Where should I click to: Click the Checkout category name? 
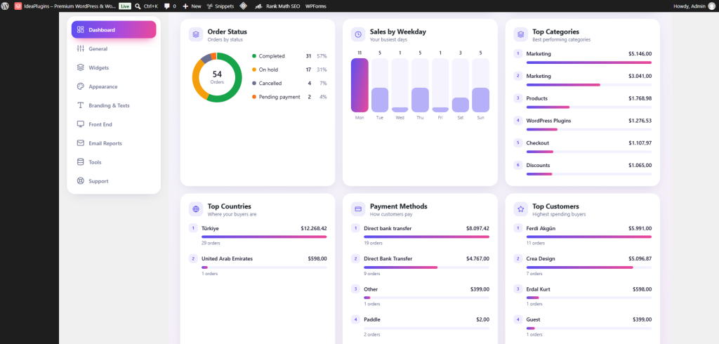point(537,143)
